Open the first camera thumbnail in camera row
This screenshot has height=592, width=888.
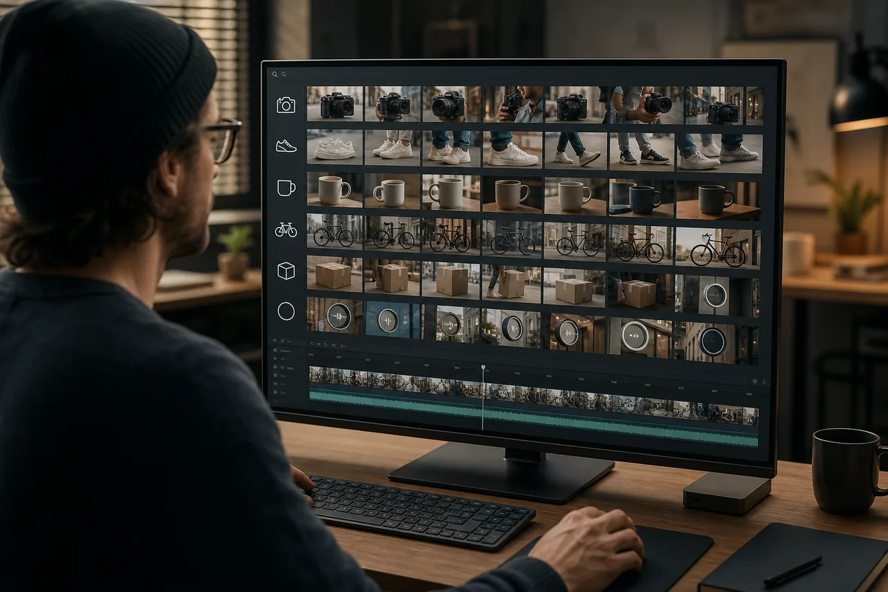tap(335, 104)
